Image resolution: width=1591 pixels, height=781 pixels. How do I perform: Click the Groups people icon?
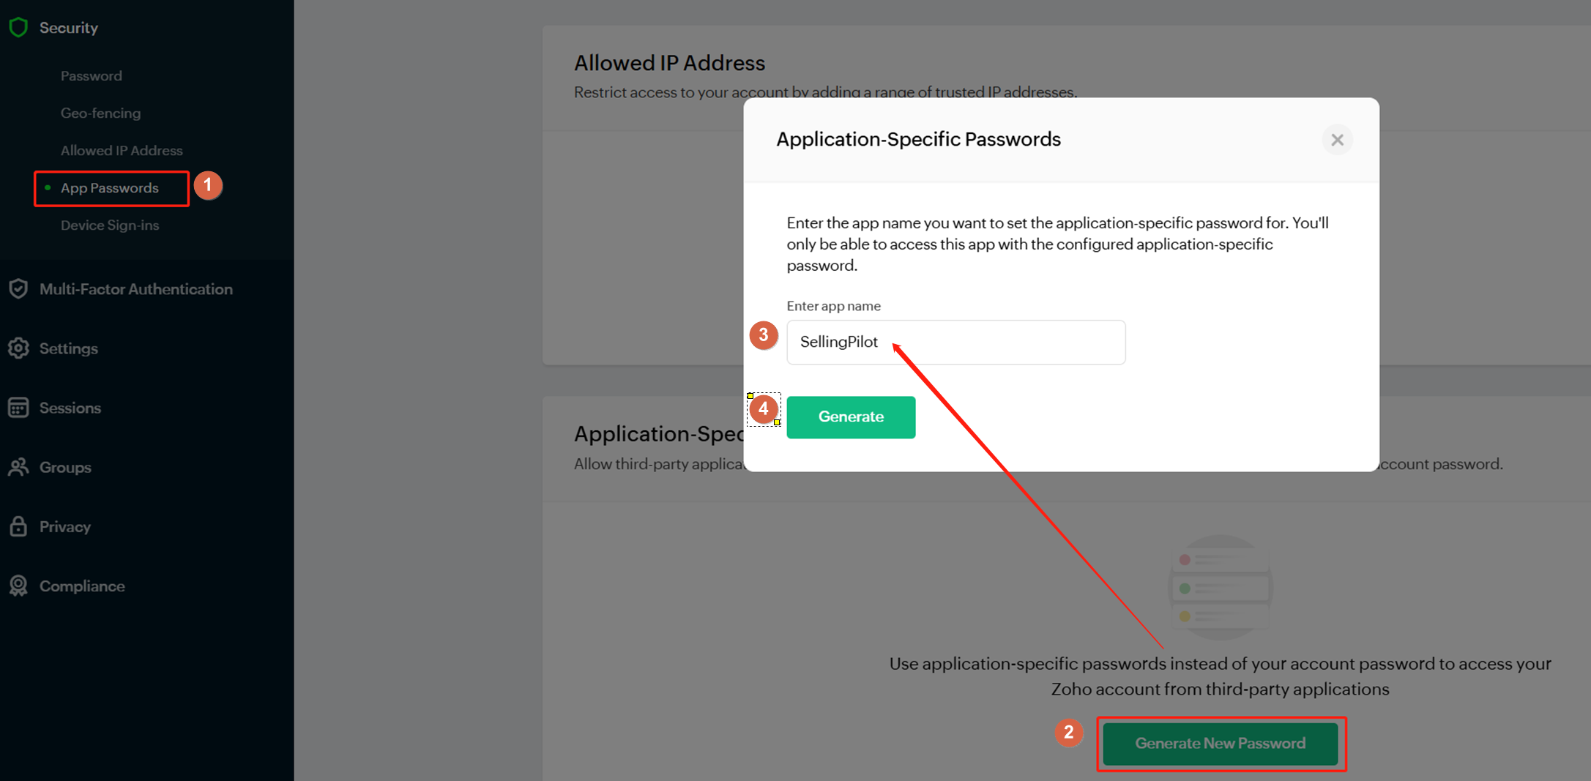(18, 467)
